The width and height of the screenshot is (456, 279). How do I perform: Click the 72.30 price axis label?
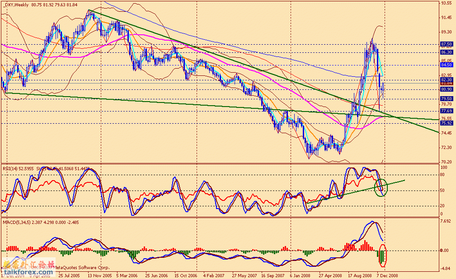(x=447, y=147)
